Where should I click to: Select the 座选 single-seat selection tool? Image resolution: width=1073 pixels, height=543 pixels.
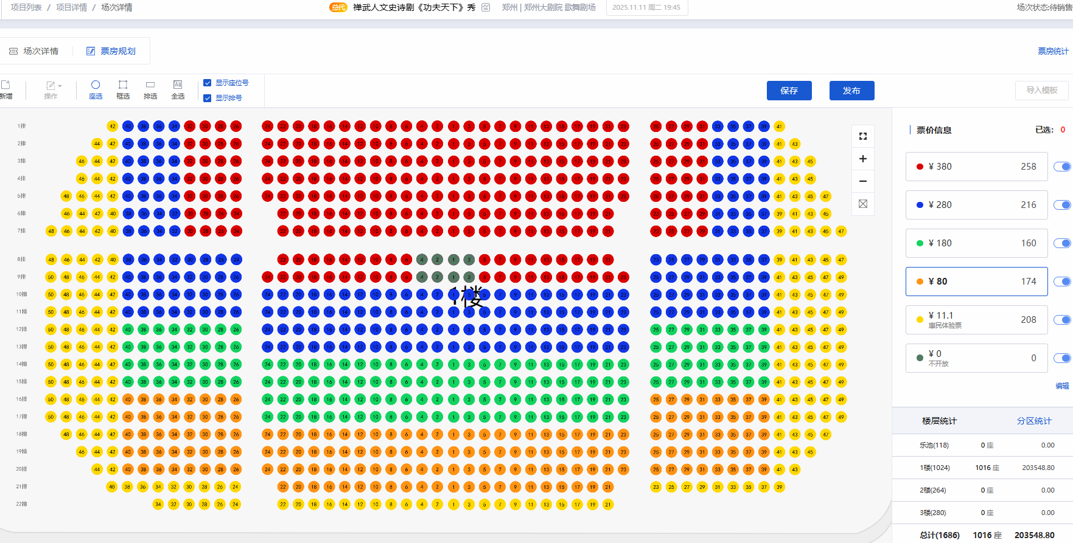96,89
